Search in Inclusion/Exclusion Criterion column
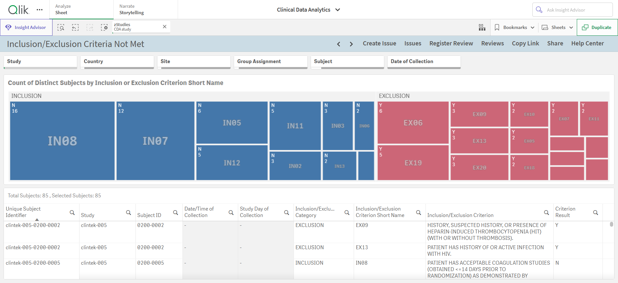Image resolution: width=618 pixels, height=283 pixels. [546, 212]
